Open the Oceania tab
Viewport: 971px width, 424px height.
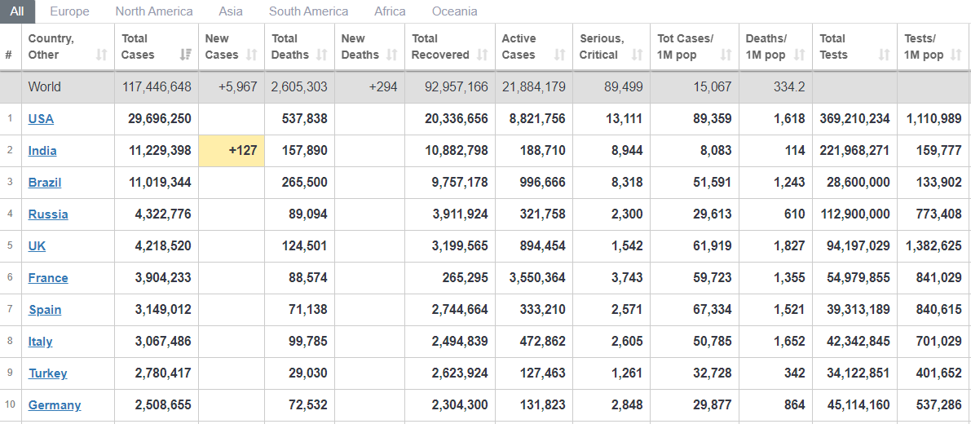click(455, 11)
